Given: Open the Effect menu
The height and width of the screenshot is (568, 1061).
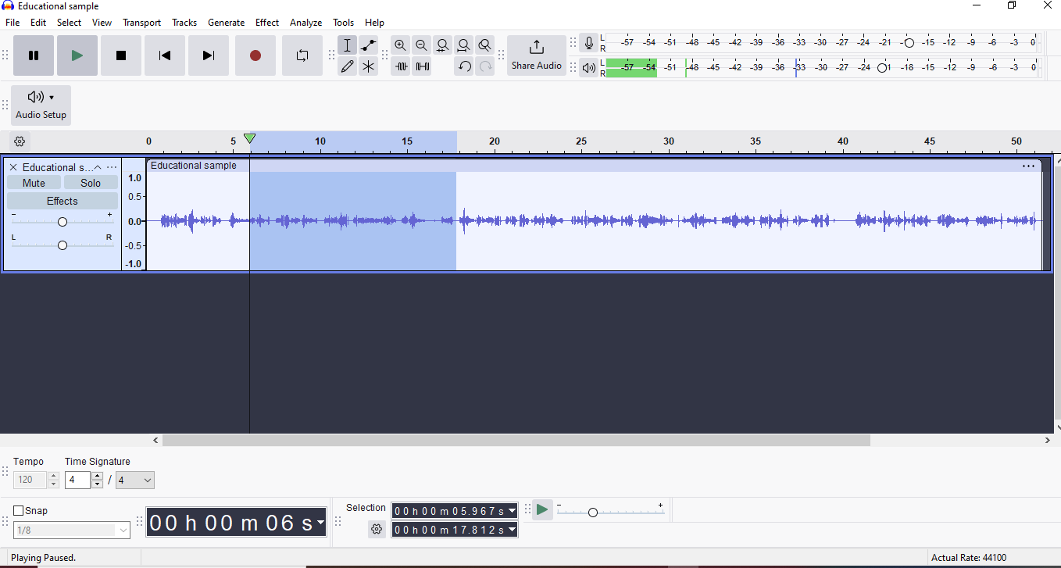Looking at the screenshot, I should click(267, 23).
